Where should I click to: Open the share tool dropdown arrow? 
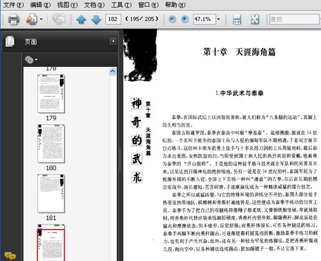coord(41,20)
